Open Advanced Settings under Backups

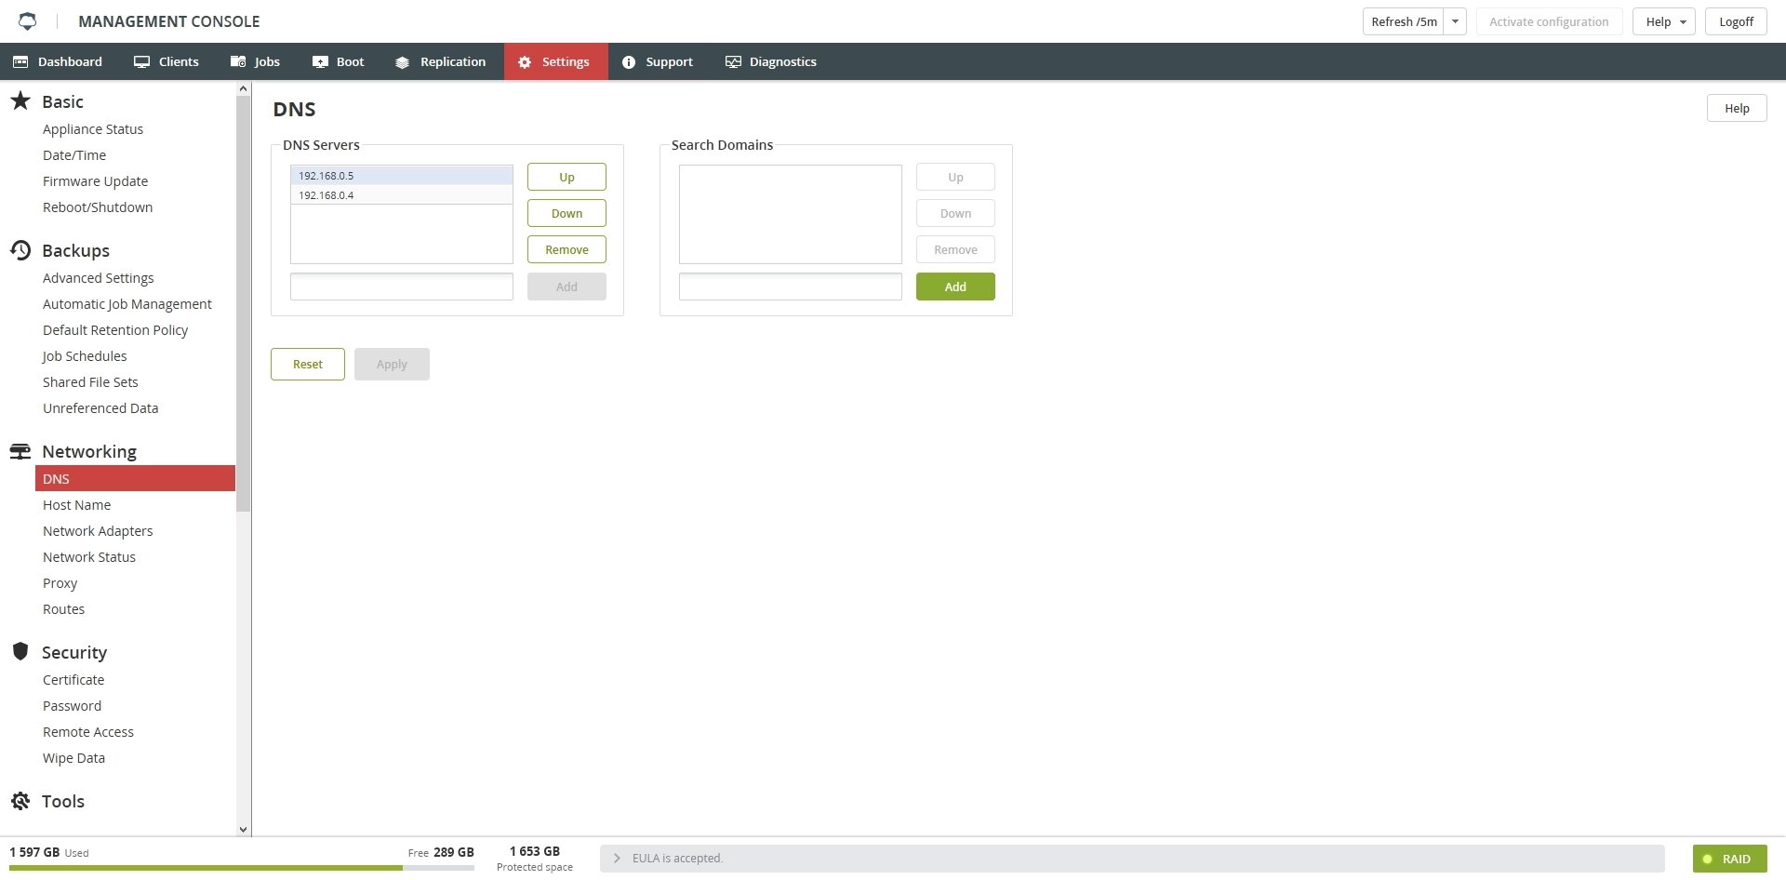tap(98, 278)
